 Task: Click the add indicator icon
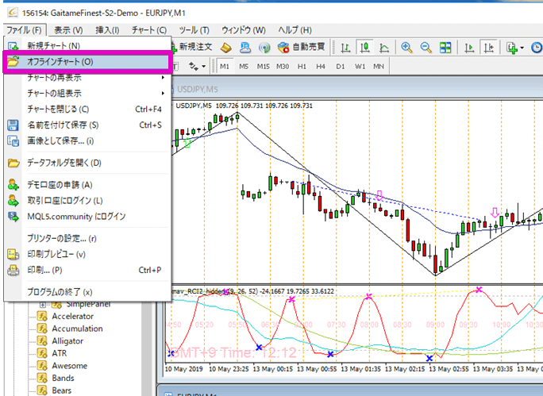pos(511,48)
